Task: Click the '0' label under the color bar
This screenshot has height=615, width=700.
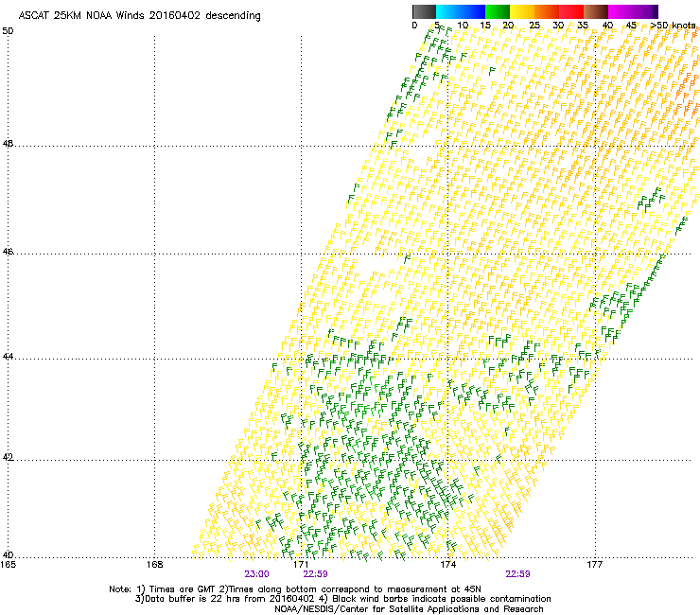Action: coord(414,26)
